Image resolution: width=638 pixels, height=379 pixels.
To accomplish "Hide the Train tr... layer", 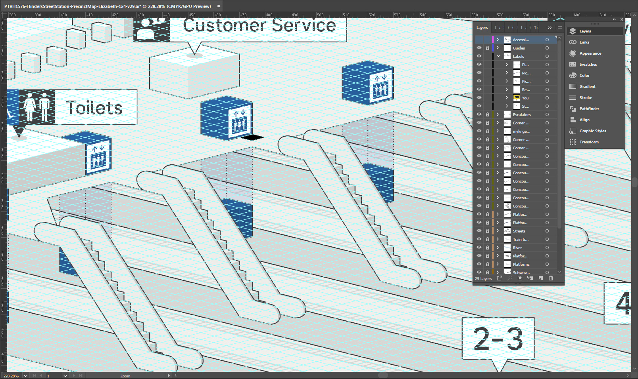I will point(479,239).
